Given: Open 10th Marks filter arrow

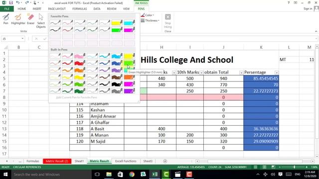Looking at the screenshot, I should [x=201, y=73].
